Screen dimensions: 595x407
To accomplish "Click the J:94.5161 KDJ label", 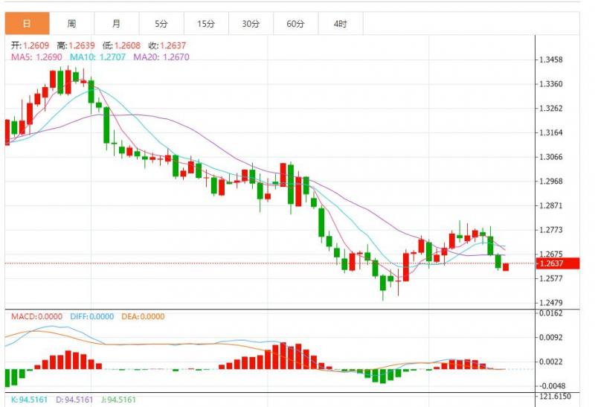I will 118,400.
